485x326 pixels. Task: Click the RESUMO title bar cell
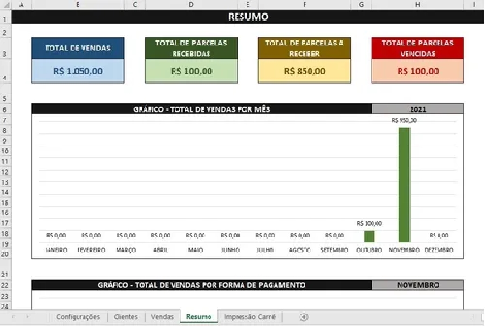click(x=248, y=17)
